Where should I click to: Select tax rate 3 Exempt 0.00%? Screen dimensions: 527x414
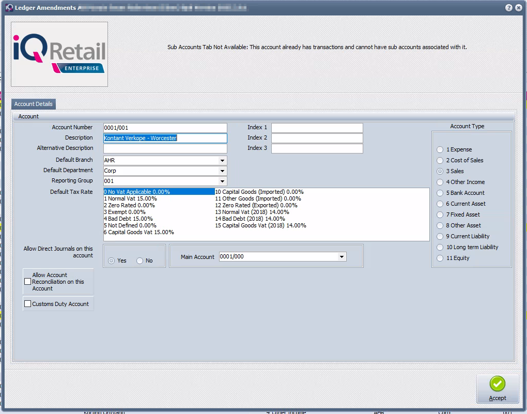pyautogui.click(x=125, y=212)
